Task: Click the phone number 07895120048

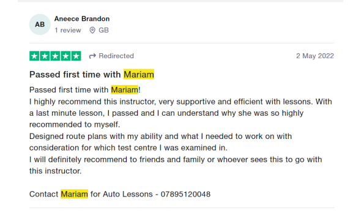Action: tap(186, 194)
